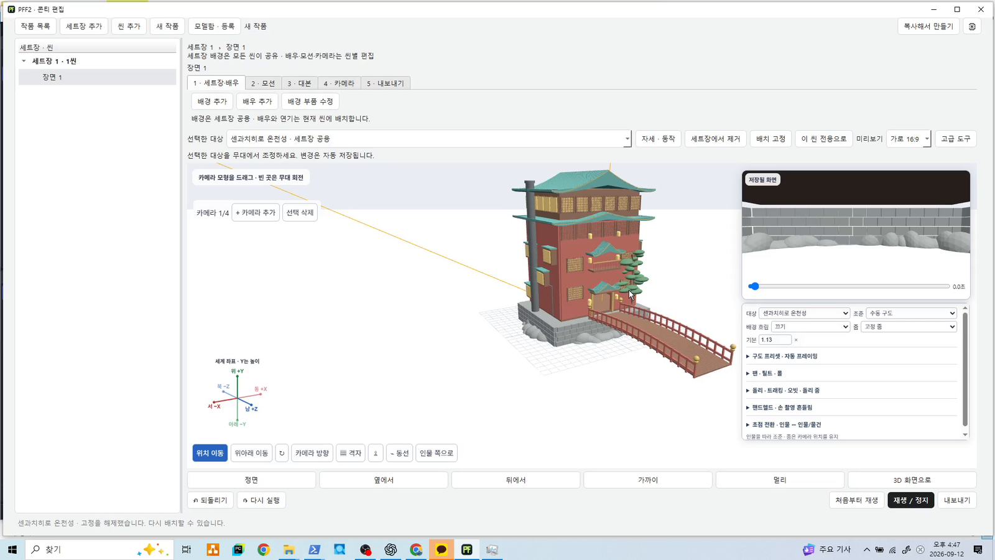
Task: Click the PF app icon in taskbar
Action: tap(467, 549)
